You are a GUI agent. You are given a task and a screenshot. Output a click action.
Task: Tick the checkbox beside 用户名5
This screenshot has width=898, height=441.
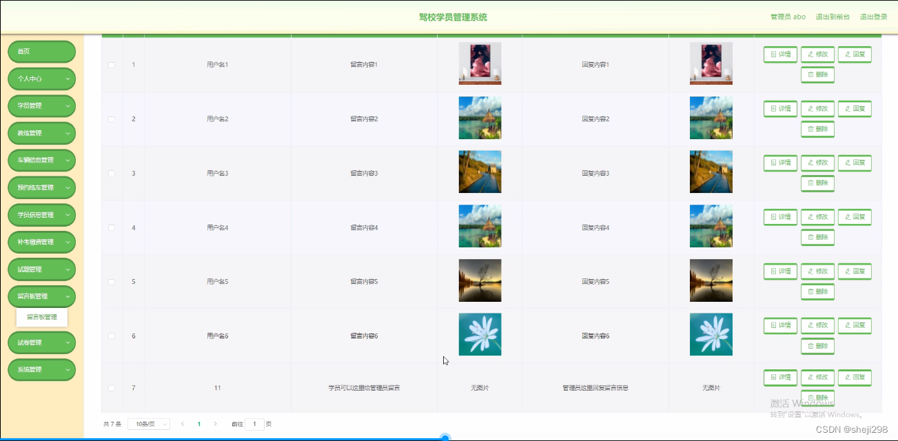pyautogui.click(x=112, y=281)
